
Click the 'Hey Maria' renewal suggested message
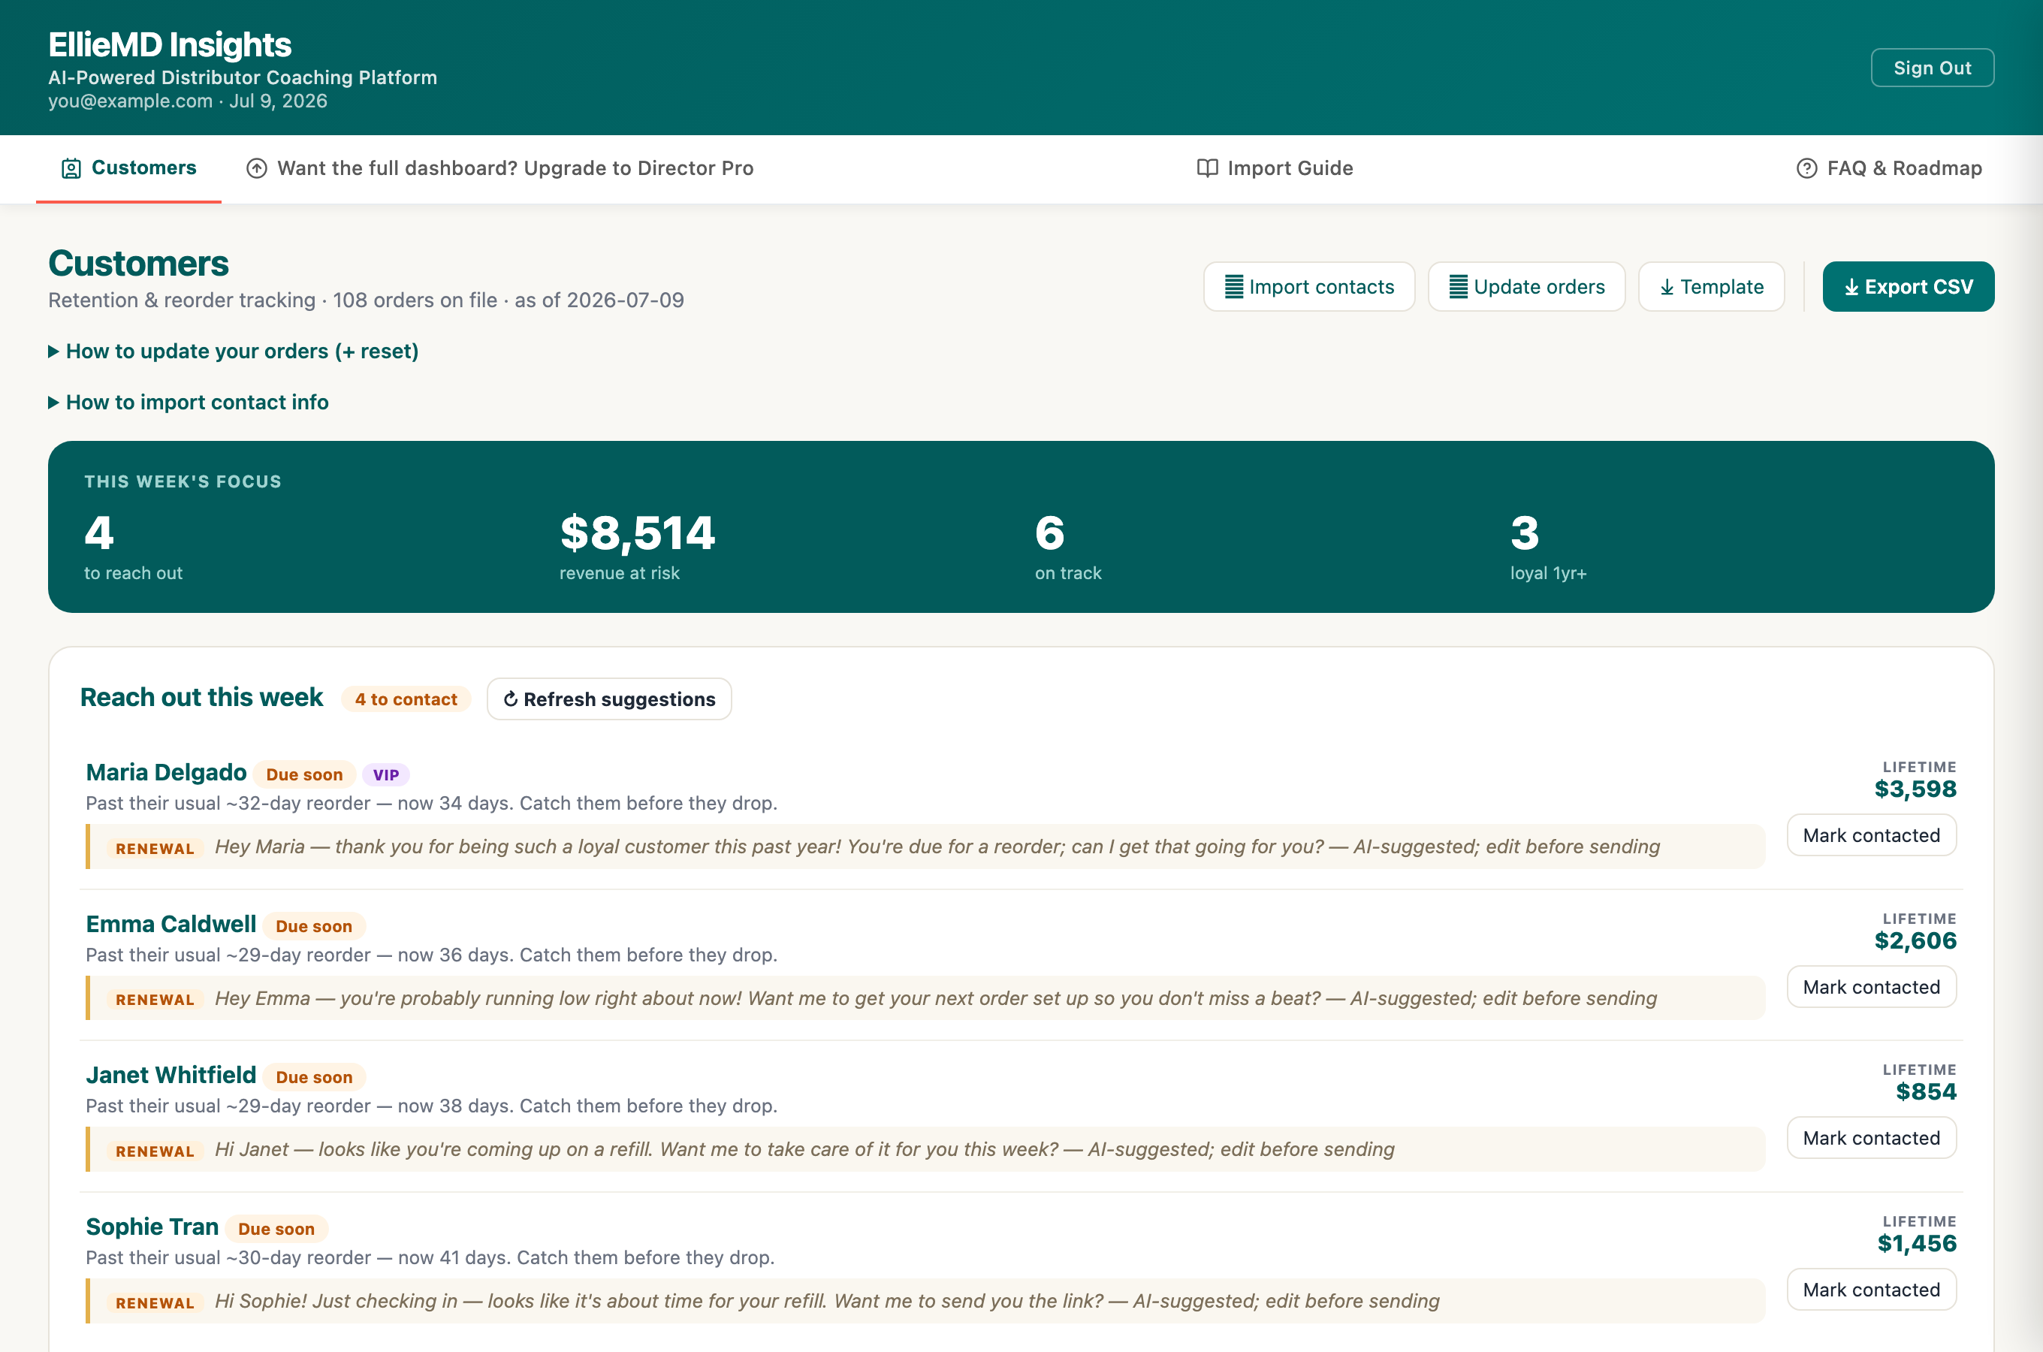pos(926,847)
